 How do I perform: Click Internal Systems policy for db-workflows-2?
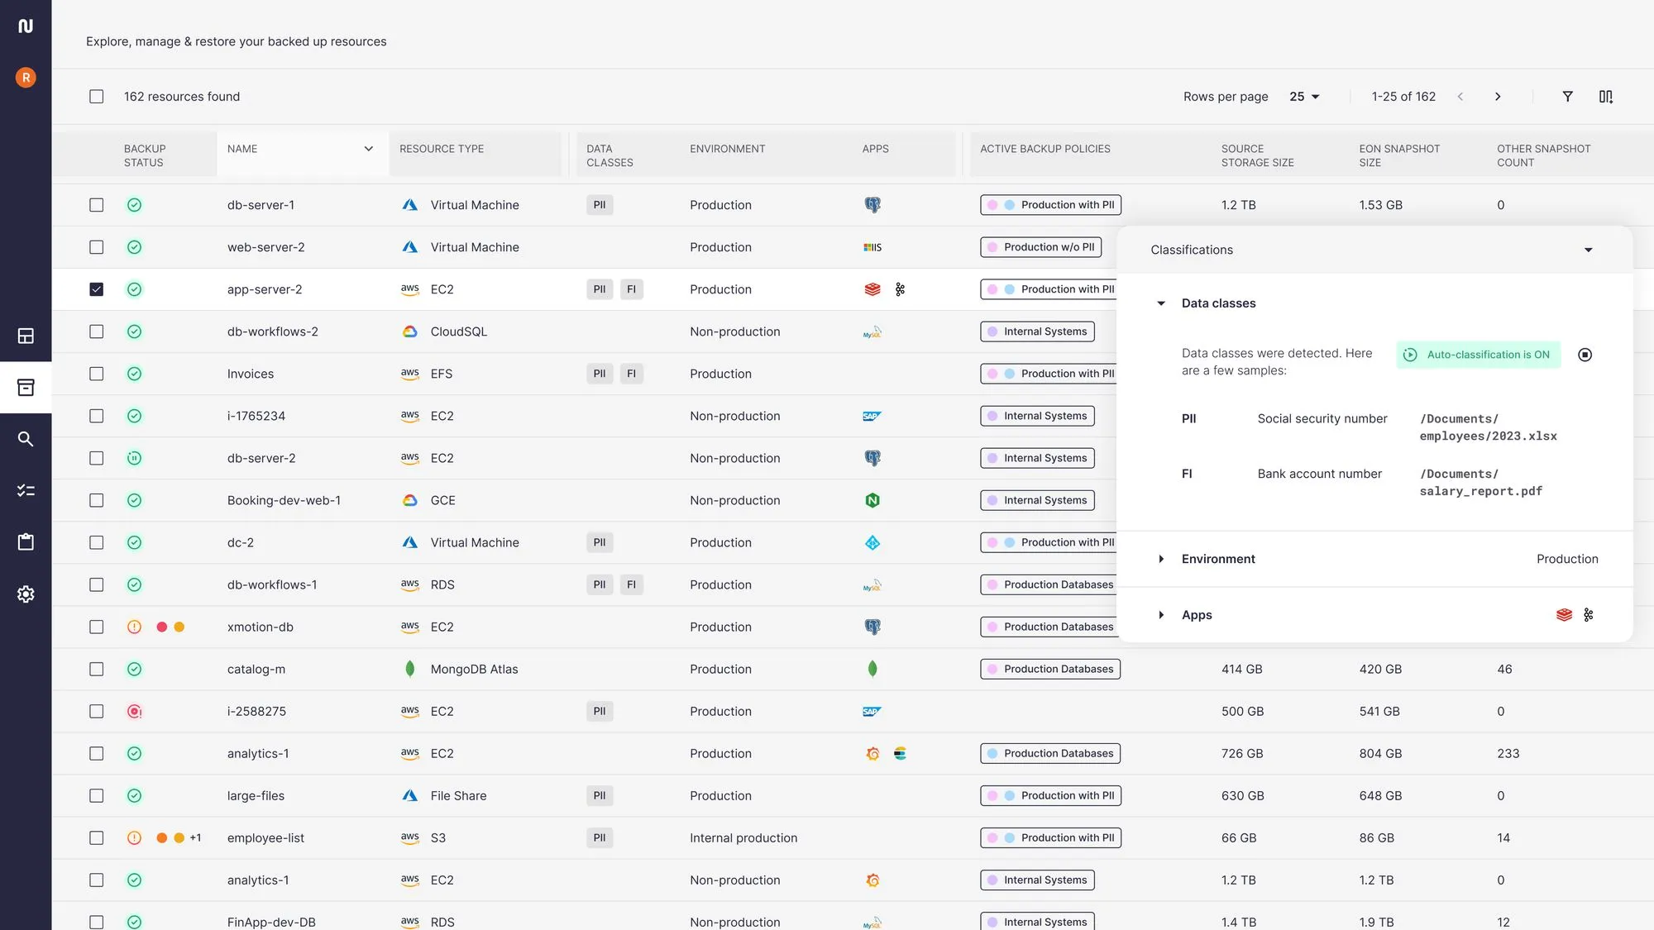[x=1037, y=331]
